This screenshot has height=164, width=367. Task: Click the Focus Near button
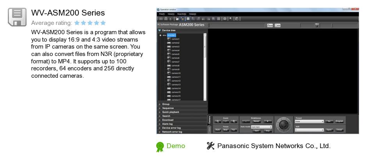coord(226,130)
